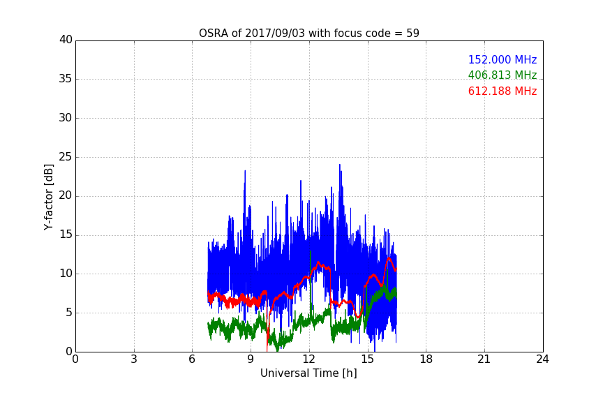Click the x-axis tick label '6'
The image size is (603, 402).
click(x=193, y=359)
